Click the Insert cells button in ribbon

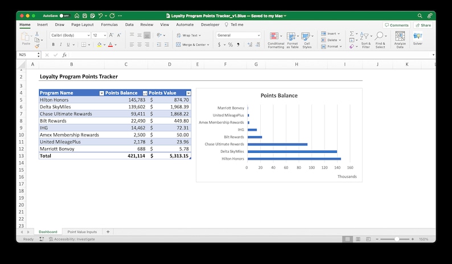coord(330,34)
